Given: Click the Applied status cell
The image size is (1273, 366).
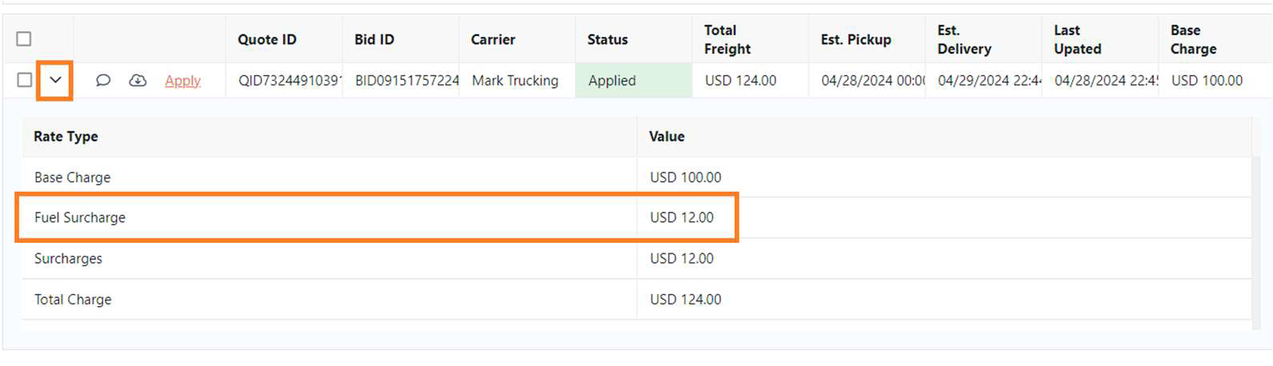Looking at the screenshot, I should pyautogui.click(x=634, y=81).
